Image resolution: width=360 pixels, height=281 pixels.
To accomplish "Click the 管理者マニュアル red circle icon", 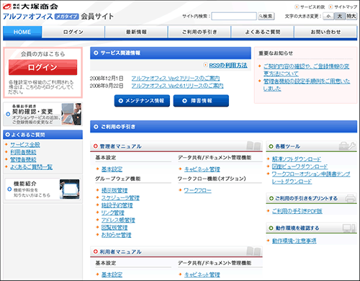I will 96,146.
